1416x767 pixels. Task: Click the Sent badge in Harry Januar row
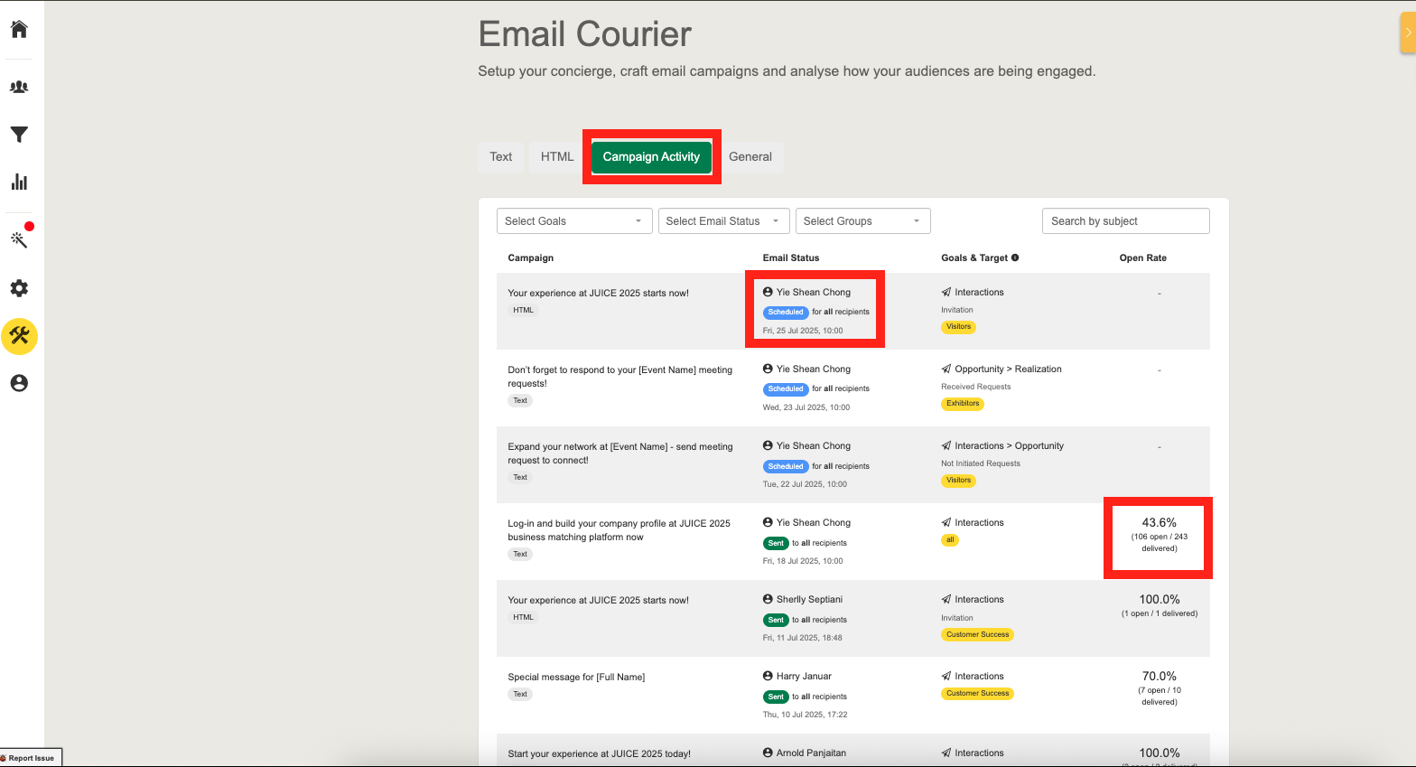click(x=776, y=697)
